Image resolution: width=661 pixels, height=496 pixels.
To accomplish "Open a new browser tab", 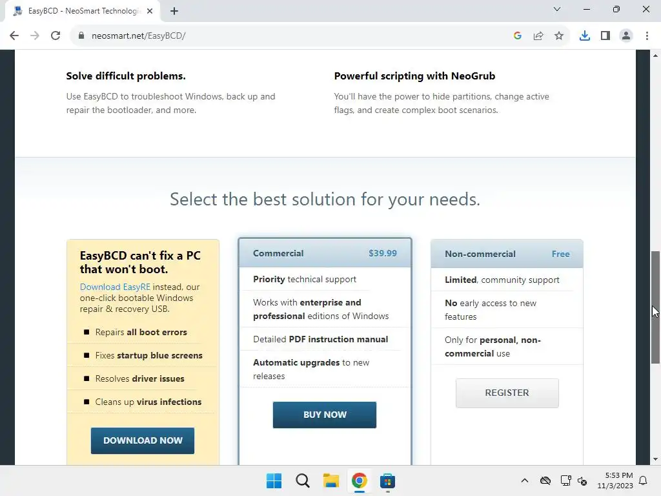I will (174, 11).
